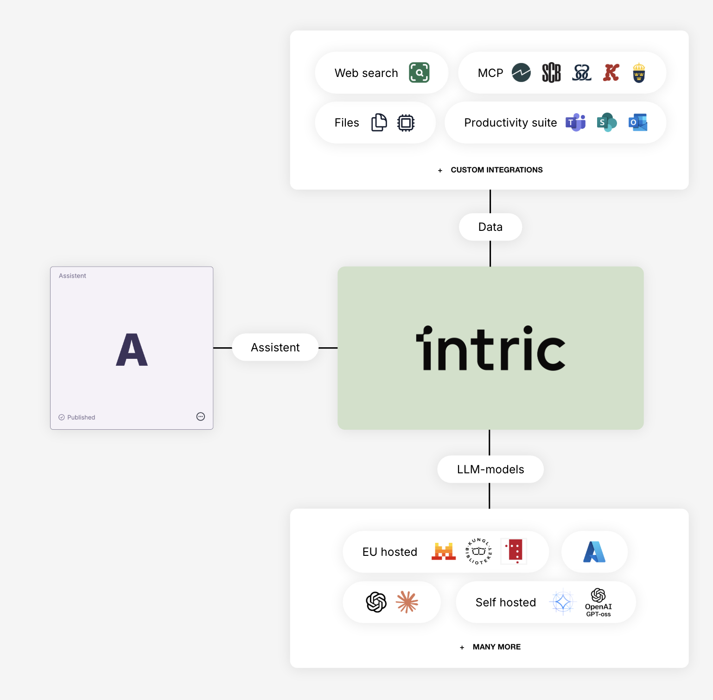
Task: Click the file copy icon next to Files
Action: [x=378, y=122]
